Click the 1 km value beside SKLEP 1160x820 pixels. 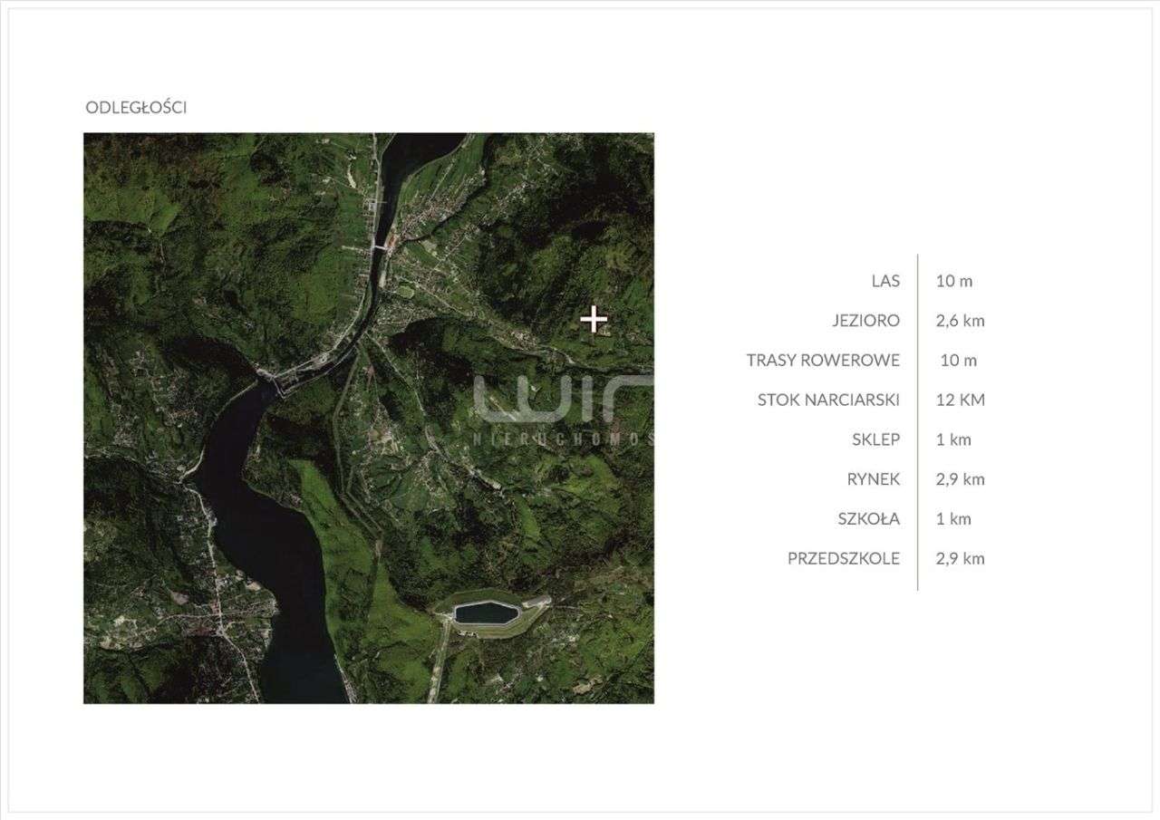click(x=953, y=439)
